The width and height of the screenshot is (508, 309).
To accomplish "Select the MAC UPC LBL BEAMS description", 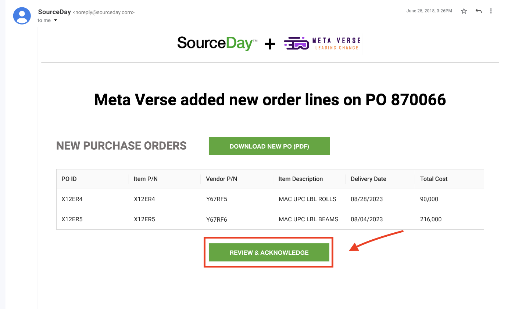I will coord(308,219).
